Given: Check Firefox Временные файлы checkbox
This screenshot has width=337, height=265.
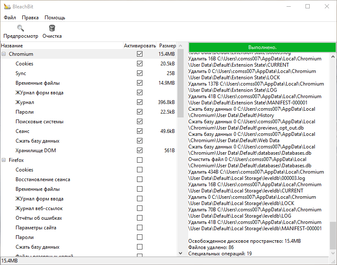Looking at the screenshot, I should (140, 189).
